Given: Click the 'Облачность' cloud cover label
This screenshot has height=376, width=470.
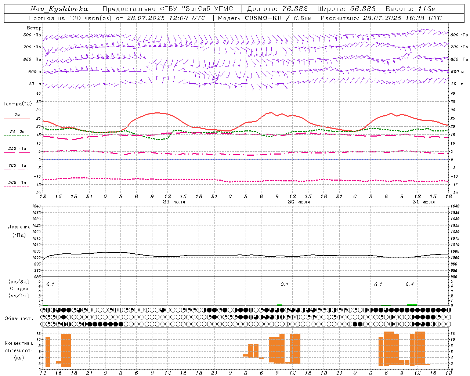Looking at the screenshot, I should [19, 318].
